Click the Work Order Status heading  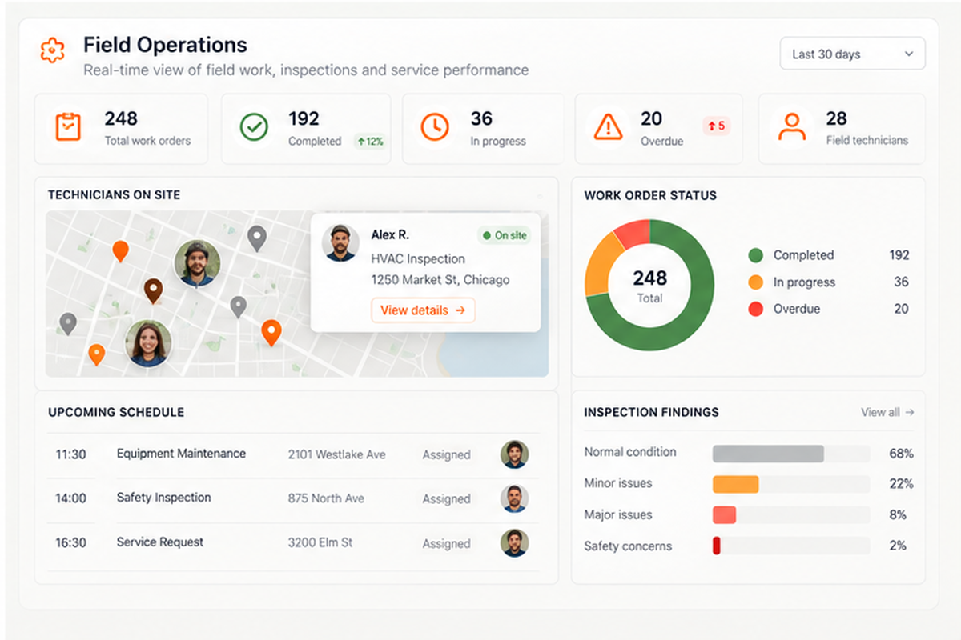(x=650, y=195)
